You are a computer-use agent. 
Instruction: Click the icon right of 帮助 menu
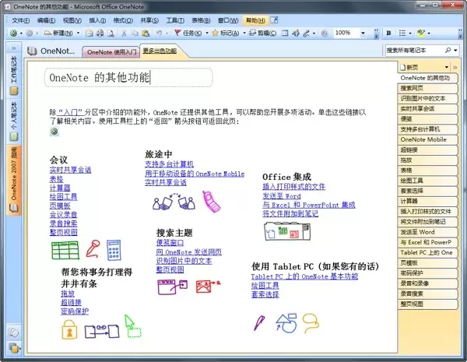pos(274,20)
